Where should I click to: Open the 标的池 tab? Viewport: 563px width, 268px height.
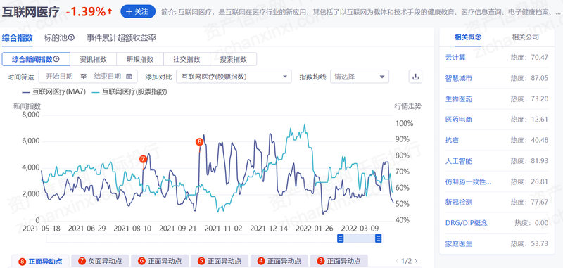tap(56, 38)
